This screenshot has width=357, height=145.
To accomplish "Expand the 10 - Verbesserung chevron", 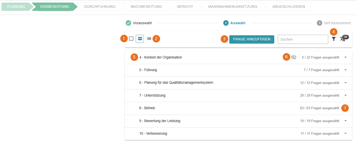I will pos(345,133).
